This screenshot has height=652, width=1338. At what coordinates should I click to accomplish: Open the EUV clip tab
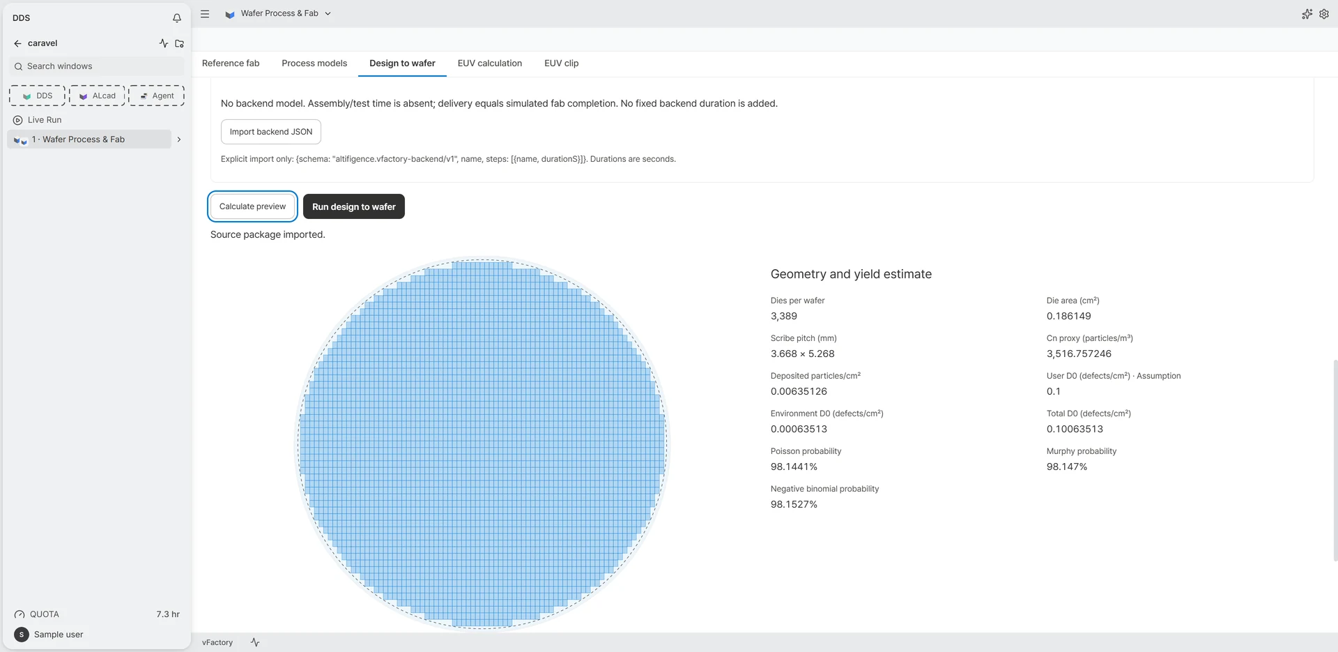point(562,63)
